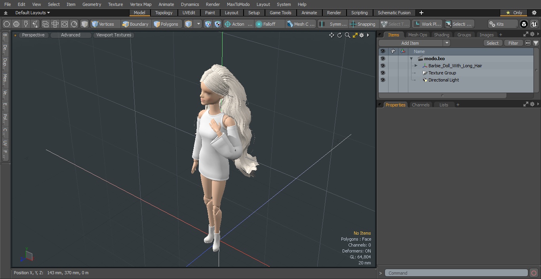Image resolution: width=541 pixels, height=279 pixels.
Task: Toggle visibility of Texture Group
Action: [x=383, y=73]
